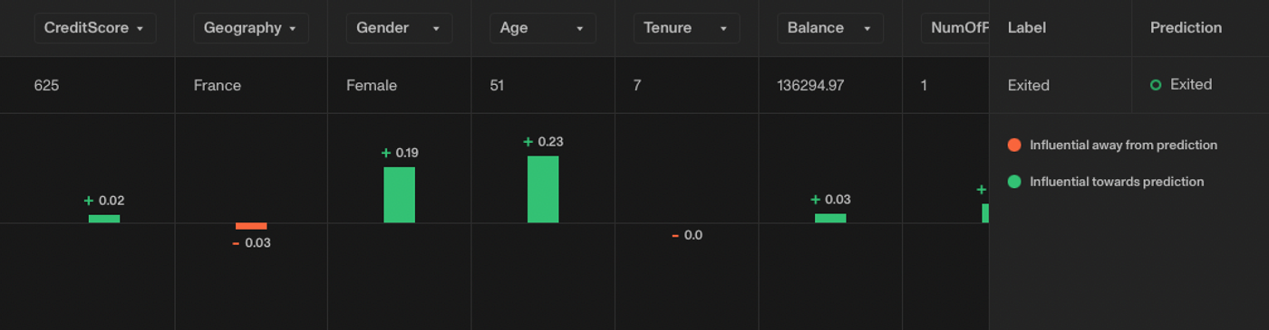
Task: Click the green circle icon beside Exited prediction
Action: tap(1156, 85)
